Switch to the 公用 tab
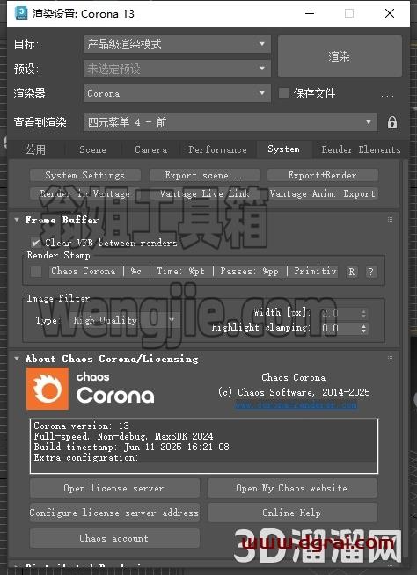 [35, 149]
